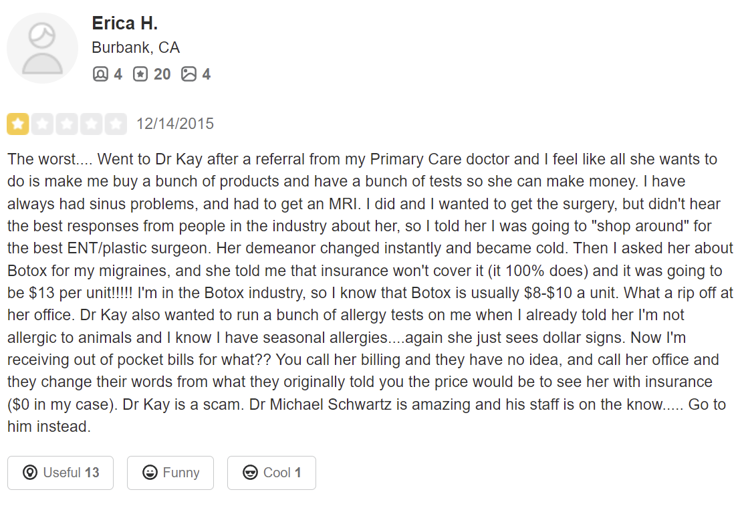Vote the review as Funny
The width and height of the screenshot is (748, 508).
[x=170, y=473]
